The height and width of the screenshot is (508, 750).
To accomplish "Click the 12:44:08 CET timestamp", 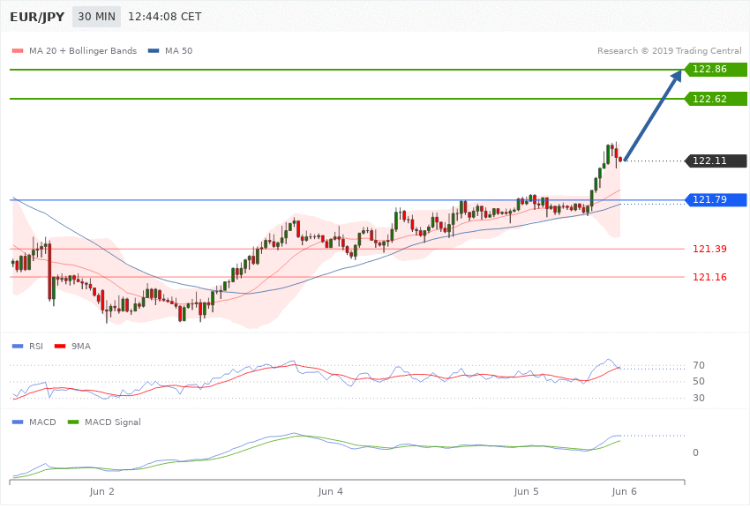I will click(x=164, y=17).
